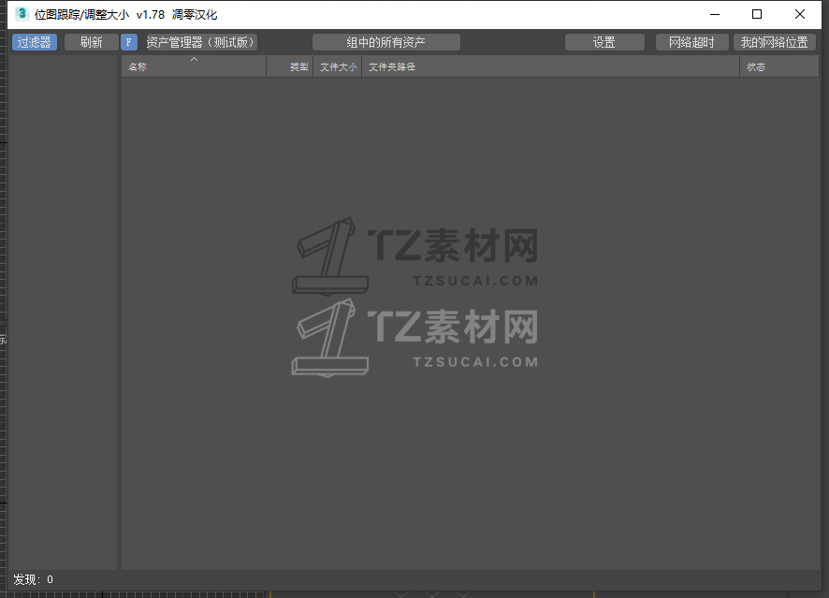Viewport: 829px width, 598px height.
Task: Toggle the blue F button
Action: 129,42
